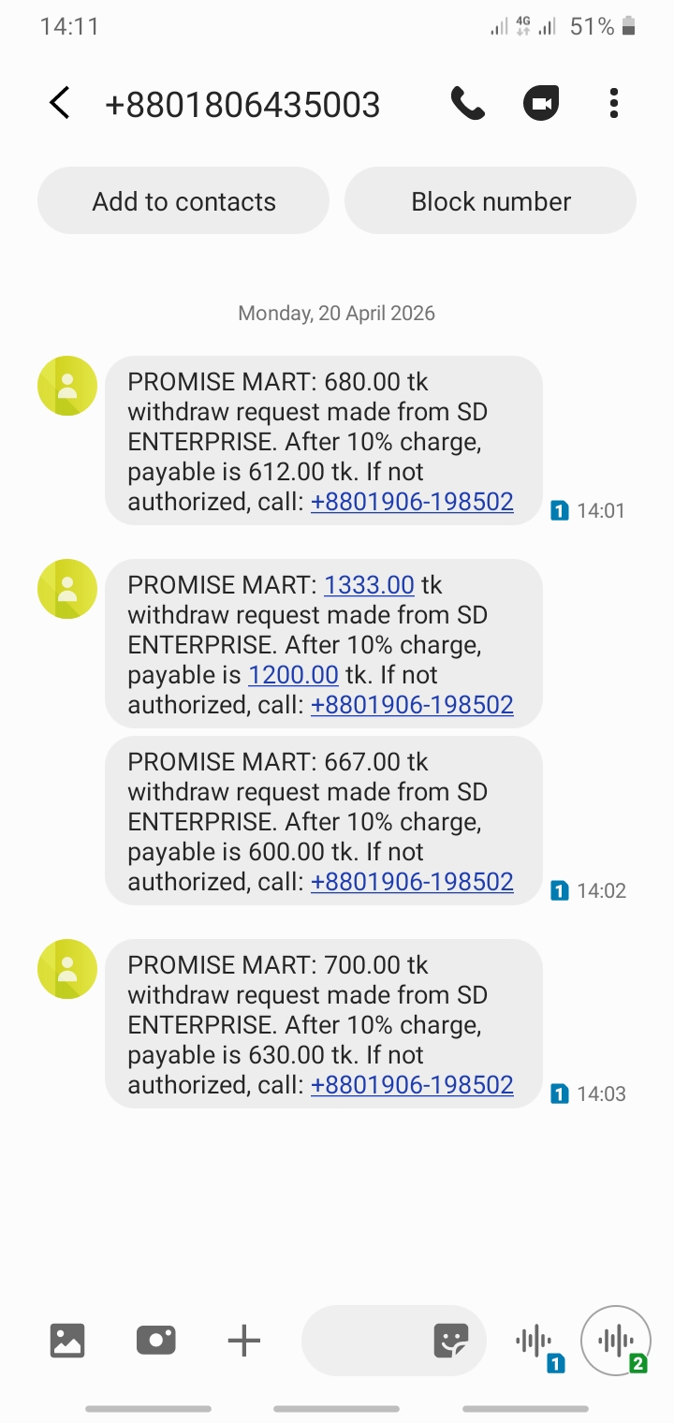Start a voice call with phone icon
The width and height of the screenshot is (674, 1423).
(x=467, y=103)
